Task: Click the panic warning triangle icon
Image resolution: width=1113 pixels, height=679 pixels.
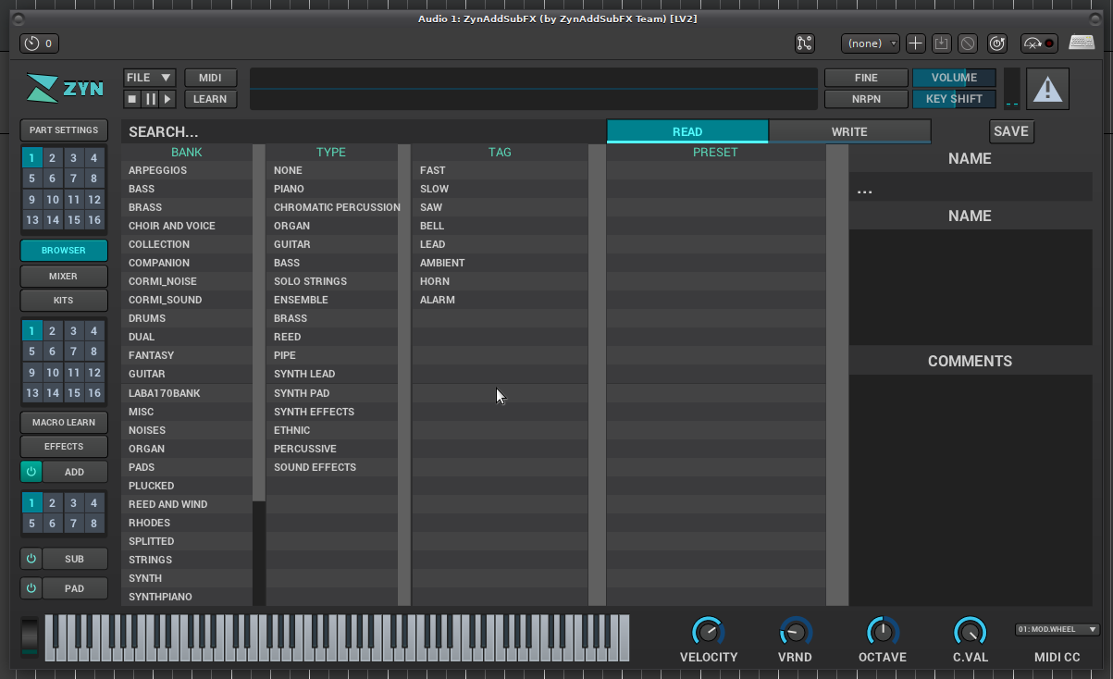Action: pyautogui.click(x=1047, y=89)
